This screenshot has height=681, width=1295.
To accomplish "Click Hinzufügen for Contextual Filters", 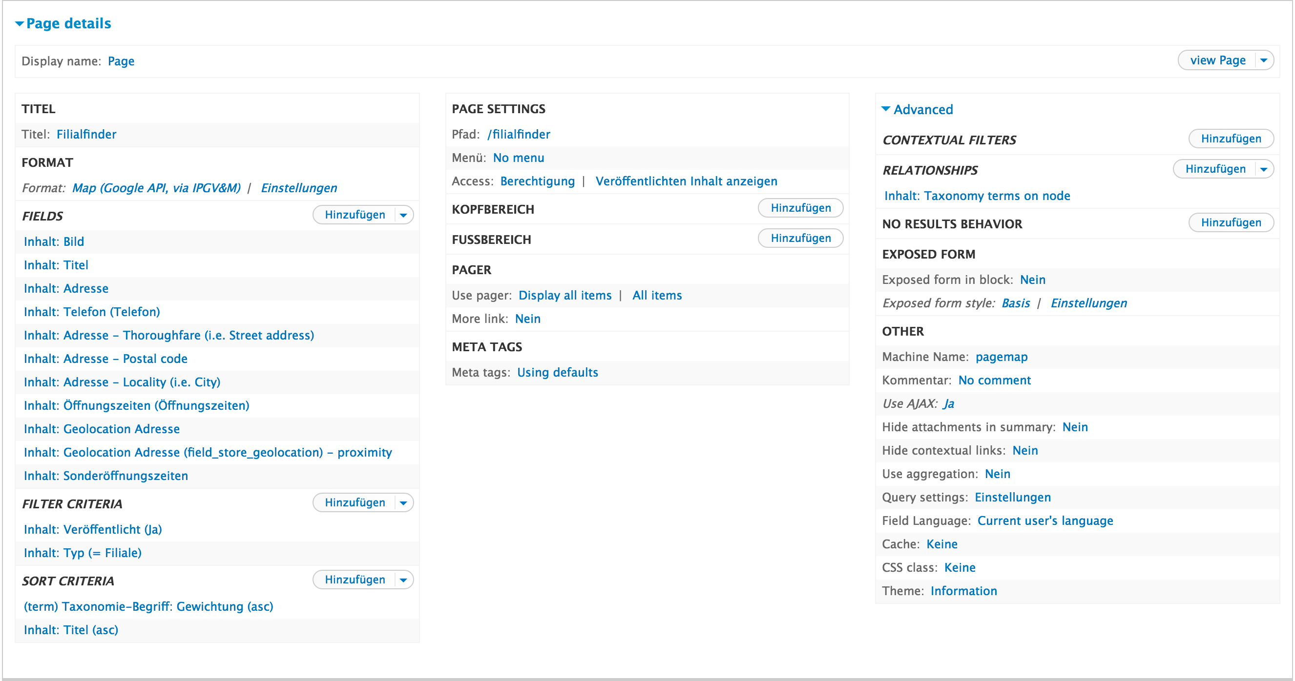I will (x=1231, y=139).
